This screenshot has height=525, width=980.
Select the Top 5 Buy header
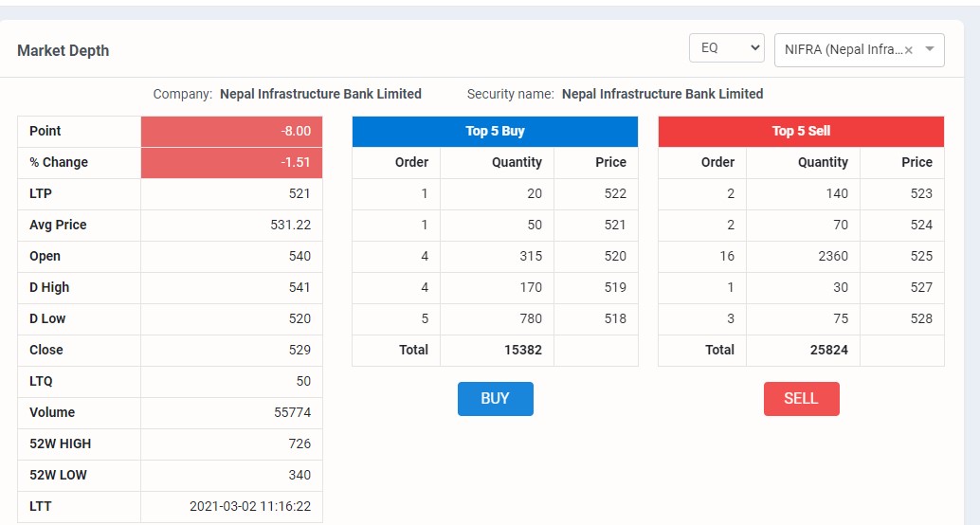tap(495, 131)
